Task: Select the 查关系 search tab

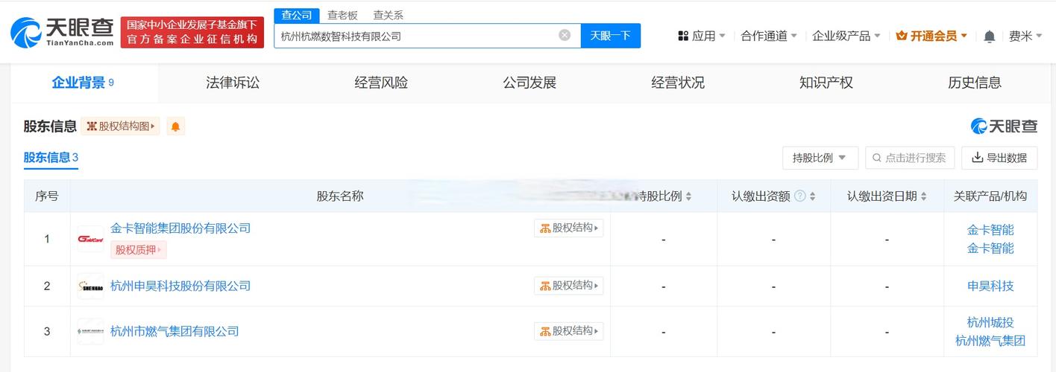Action: pos(389,15)
